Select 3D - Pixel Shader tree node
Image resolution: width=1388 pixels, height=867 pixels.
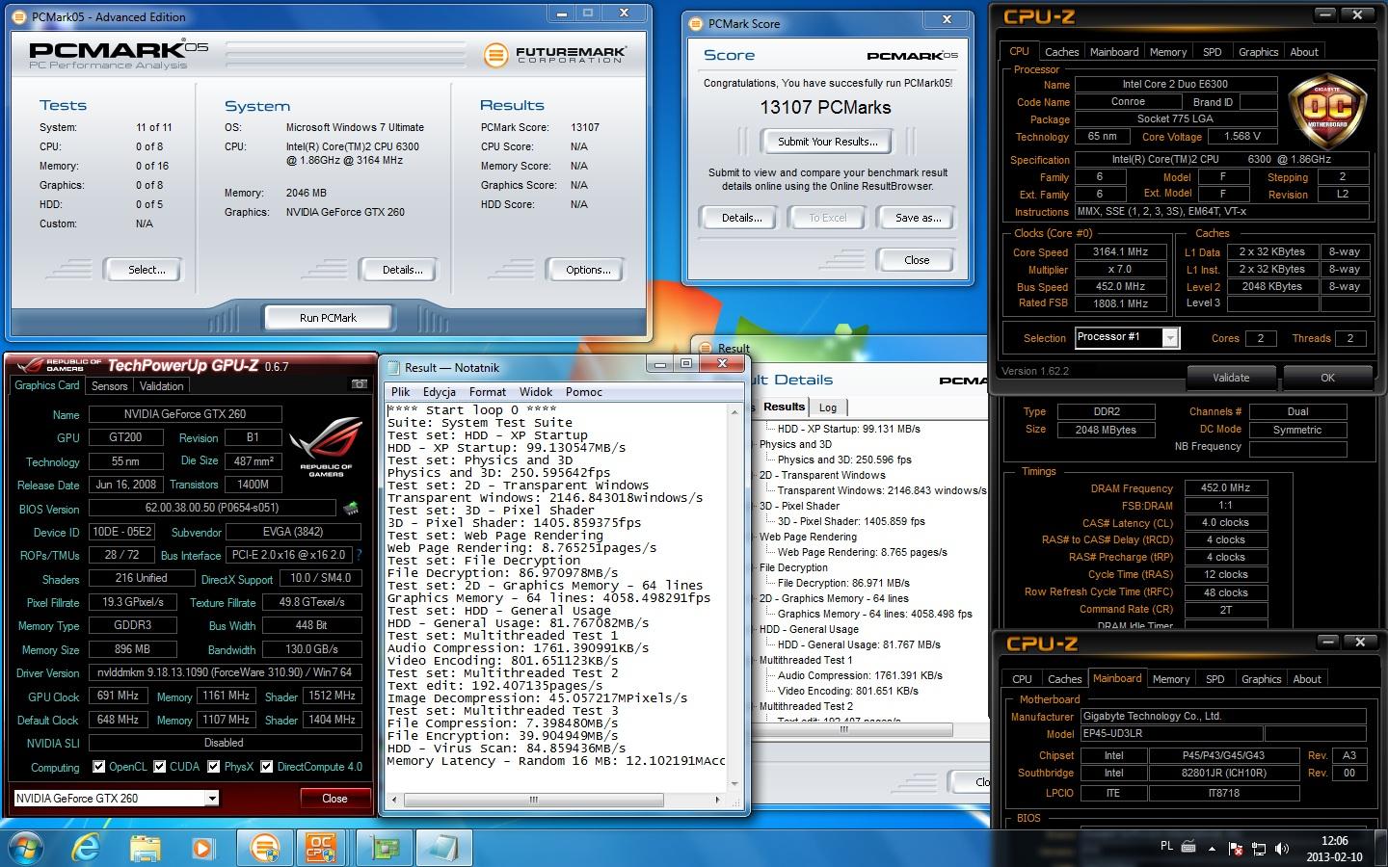pos(799,506)
